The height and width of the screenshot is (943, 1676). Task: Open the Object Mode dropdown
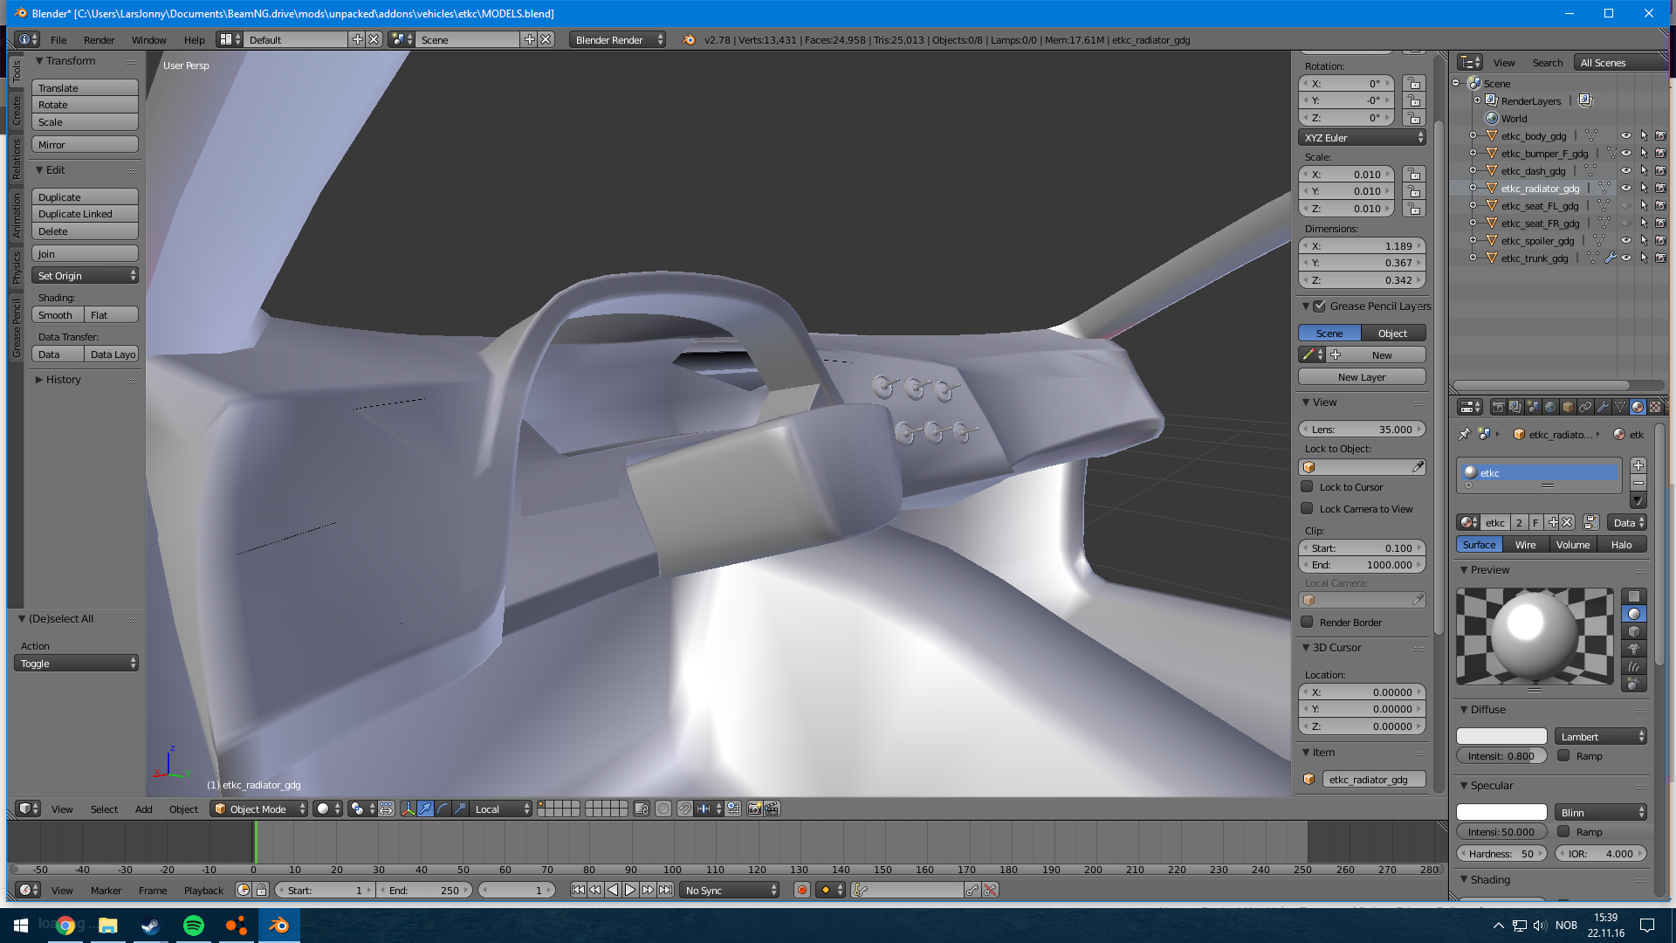tap(259, 809)
